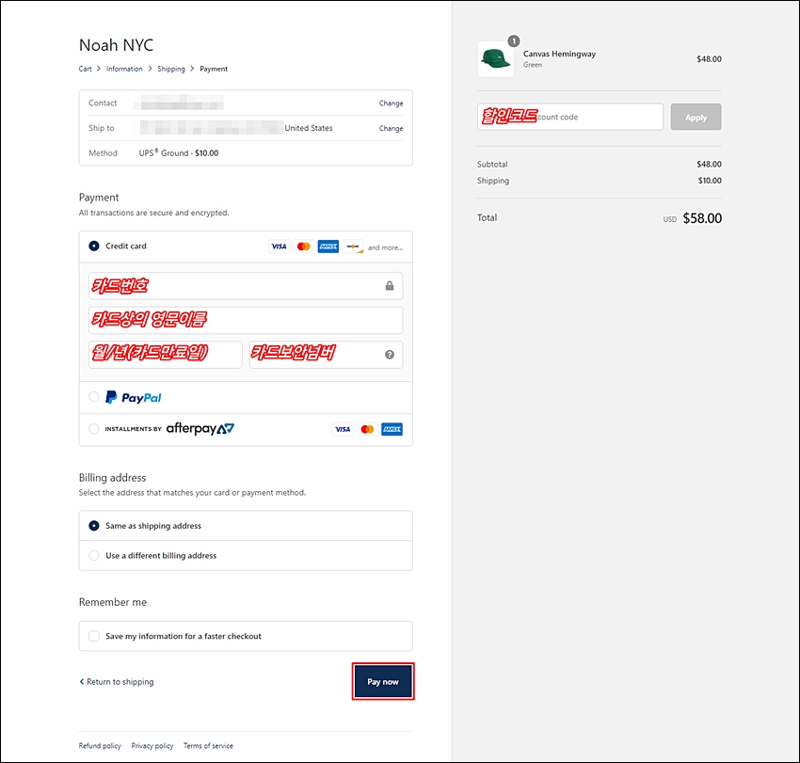Click the UPS Ground shipping method text
This screenshot has height=763, width=800.
(179, 153)
